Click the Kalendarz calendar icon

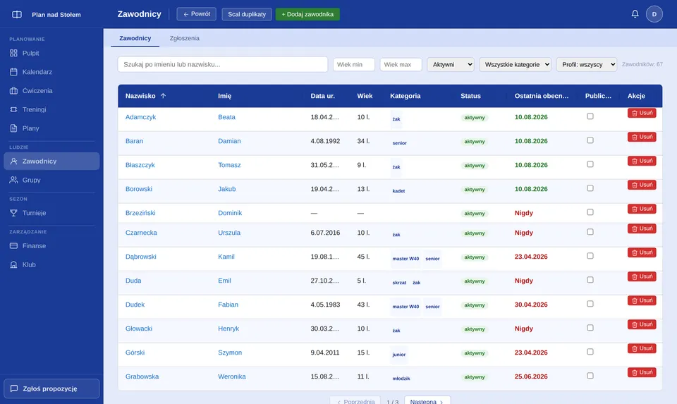point(14,72)
